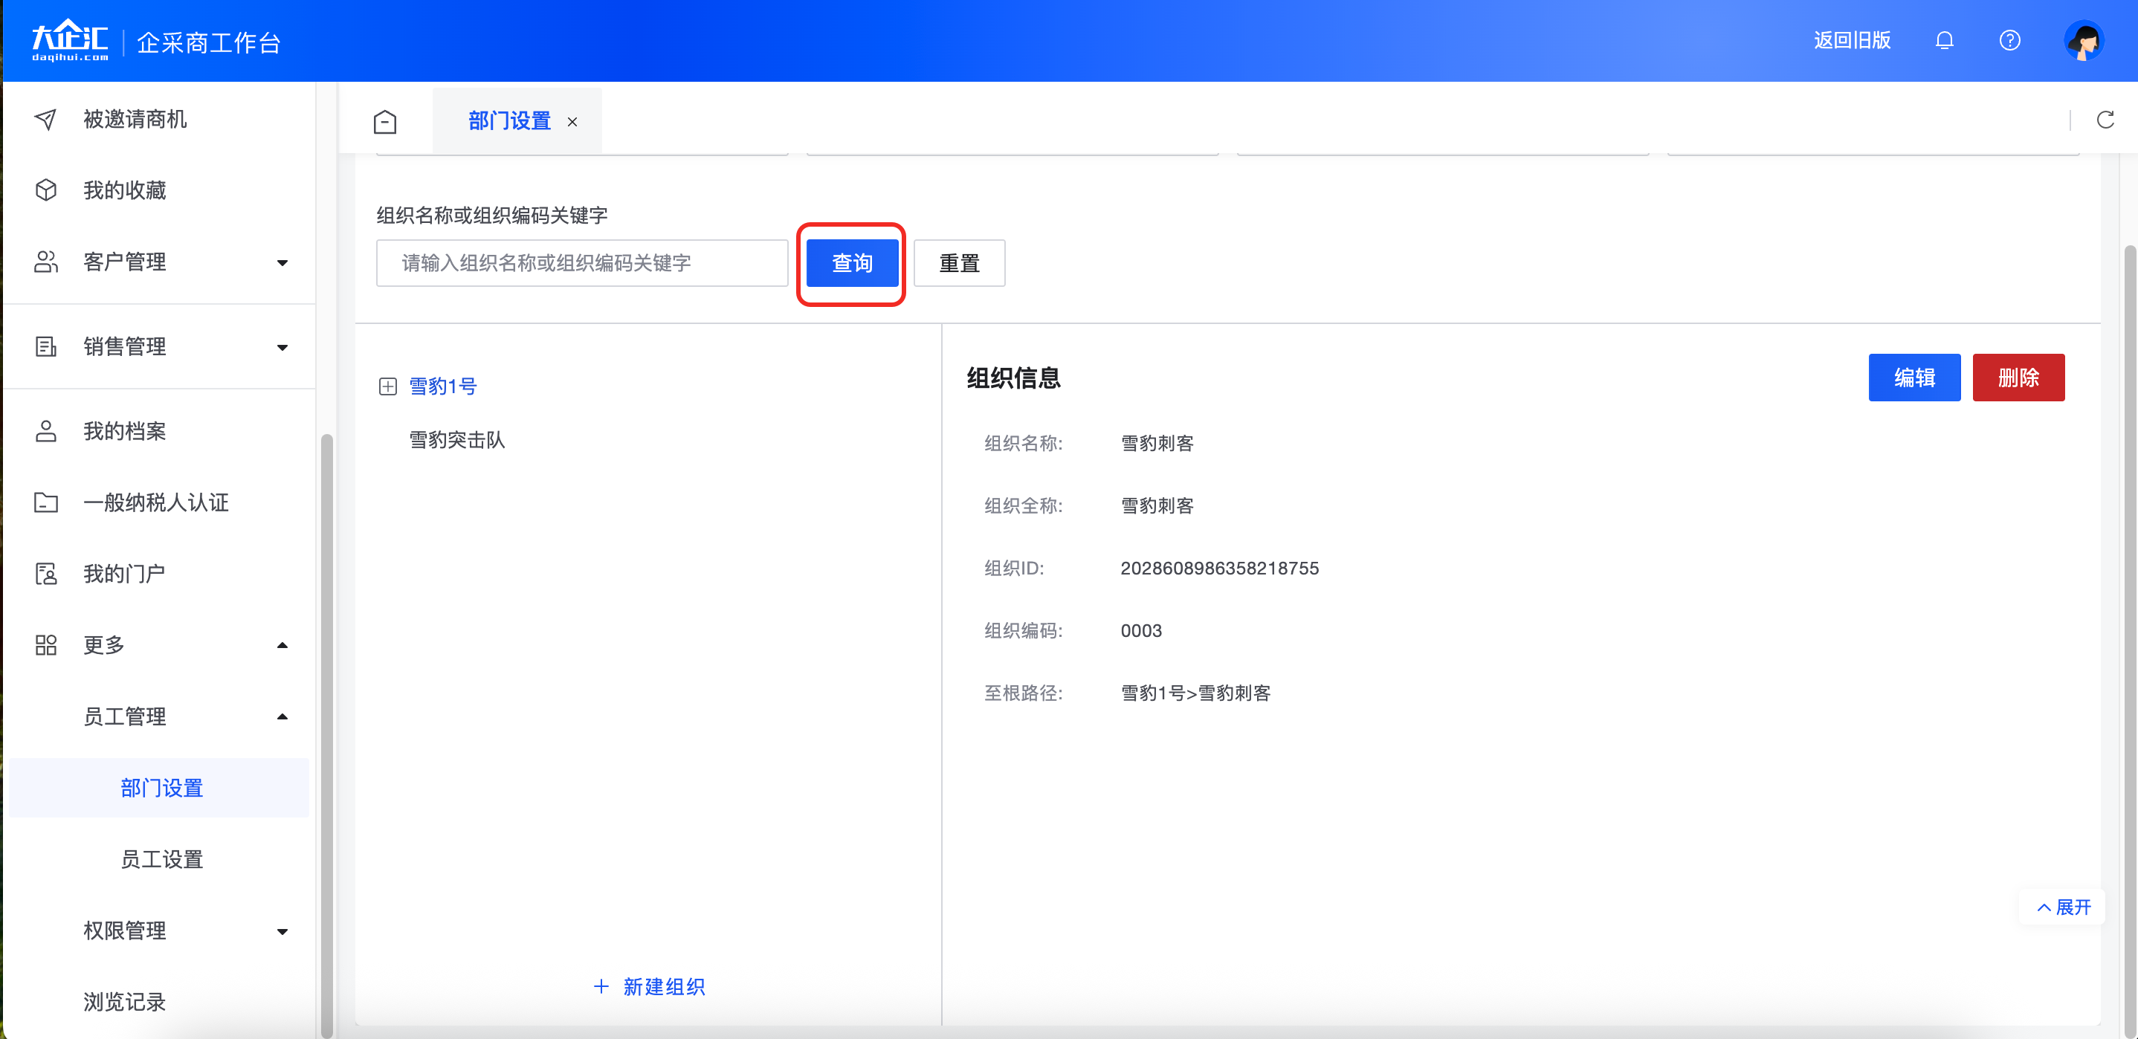Screen dimensions: 2138x1039
Task: Collapse the 员工管理 submenu arrow
Action: [282, 716]
